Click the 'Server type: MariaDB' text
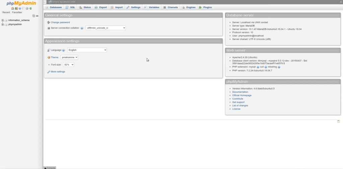Viewport: 343px width, 169px height. click(x=244, y=26)
